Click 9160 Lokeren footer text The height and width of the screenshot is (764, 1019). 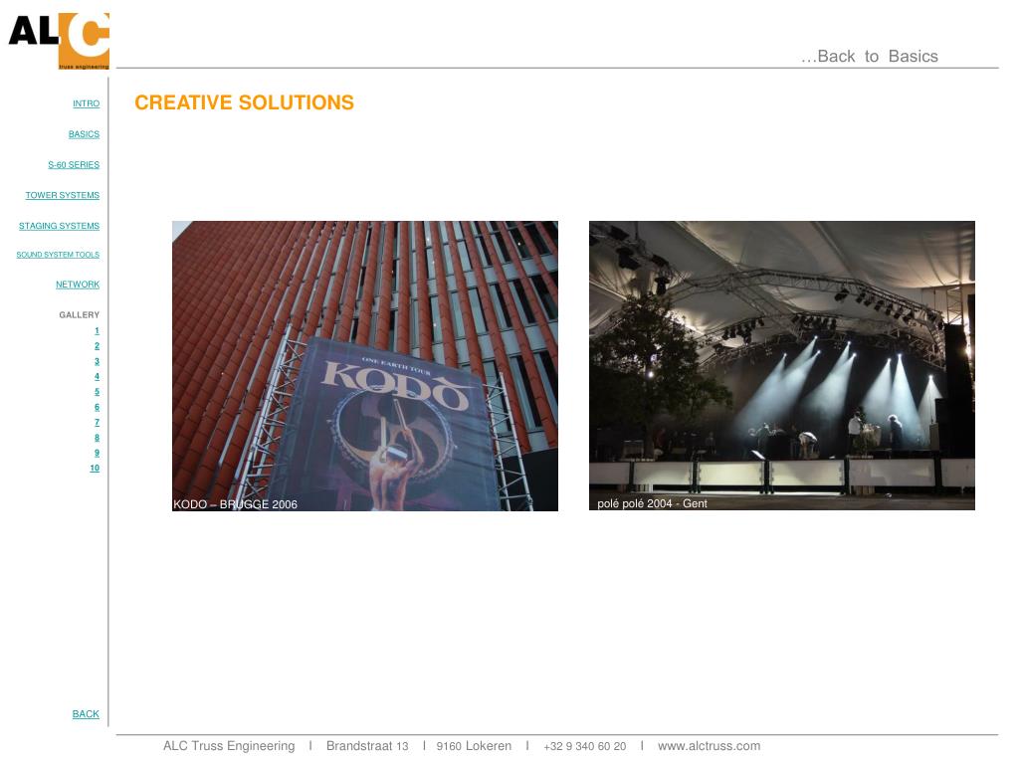point(474,746)
